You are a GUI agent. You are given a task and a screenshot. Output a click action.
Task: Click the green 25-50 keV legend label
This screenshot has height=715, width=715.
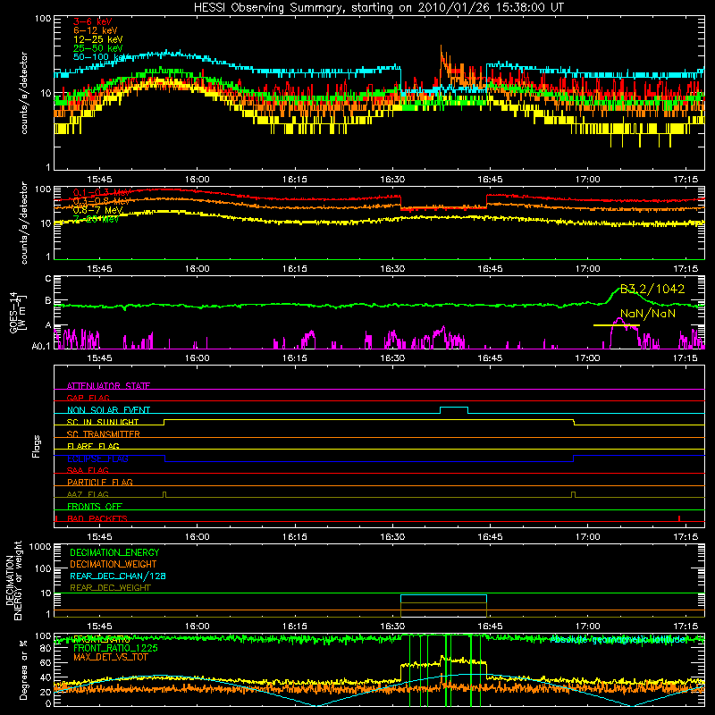(98, 48)
